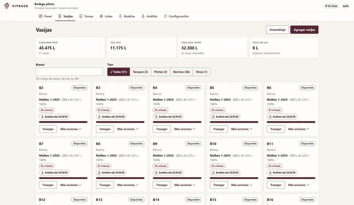Filter vessels by Tanques (2)

click(140, 72)
